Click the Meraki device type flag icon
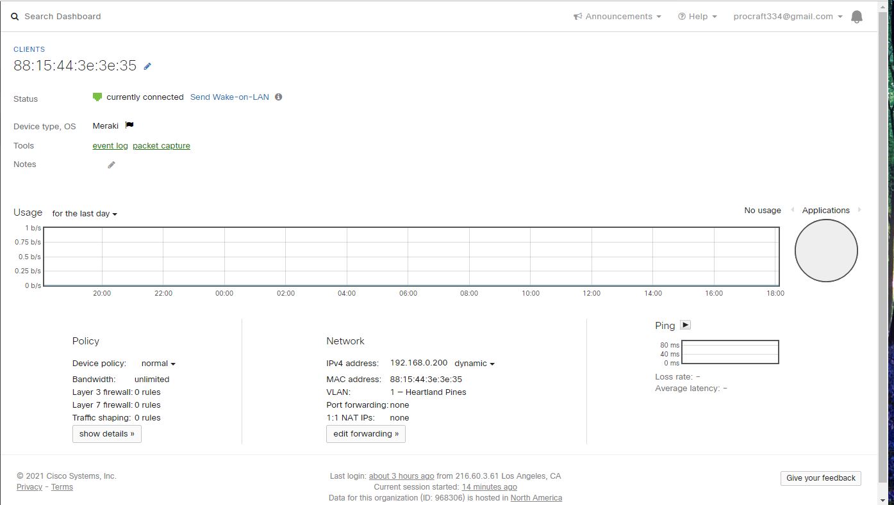894x505 pixels. 129,125
